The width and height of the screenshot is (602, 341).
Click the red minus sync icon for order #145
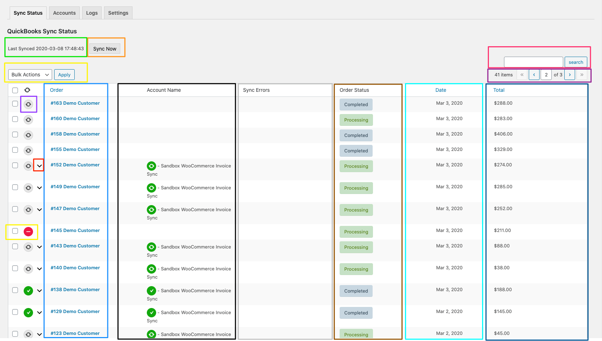pos(29,232)
